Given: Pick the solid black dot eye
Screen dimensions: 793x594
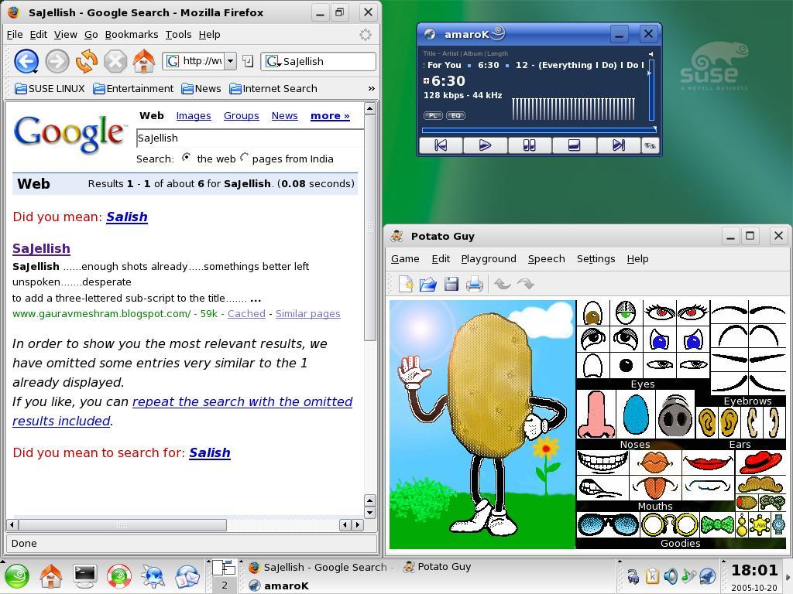Looking at the screenshot, I should pyautogui.click(x=626, y=365).
